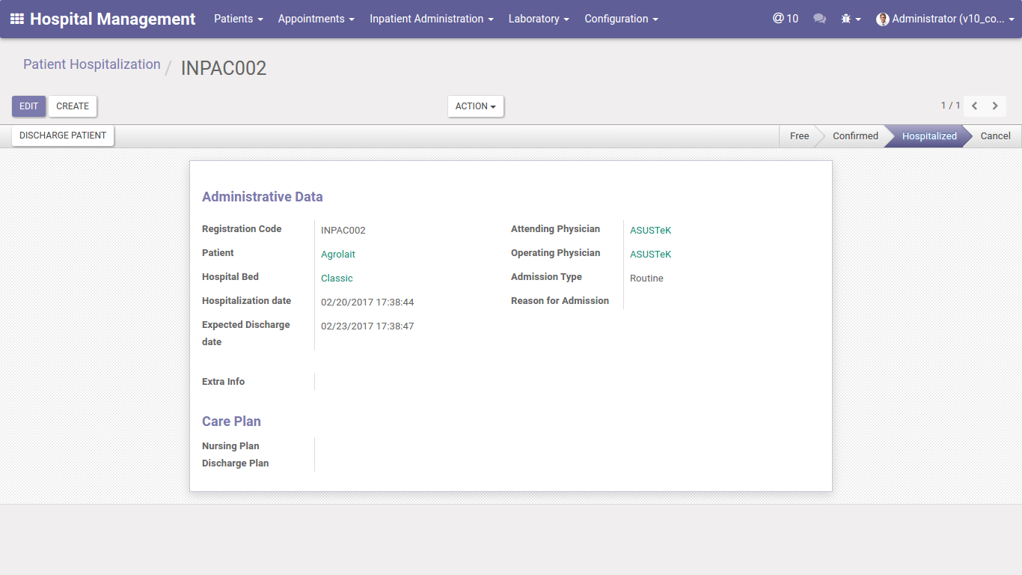The image size is (1022, 575).
Task: Expand the Laboratory menu
Action: tap(539, 19)
